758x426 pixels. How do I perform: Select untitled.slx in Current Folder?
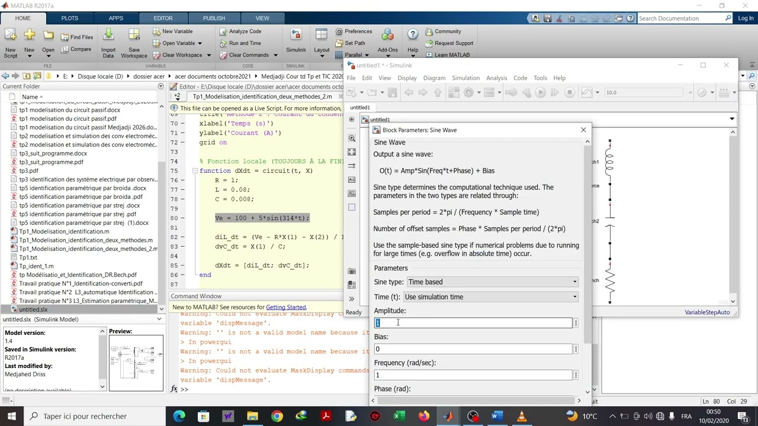(33, 309)
